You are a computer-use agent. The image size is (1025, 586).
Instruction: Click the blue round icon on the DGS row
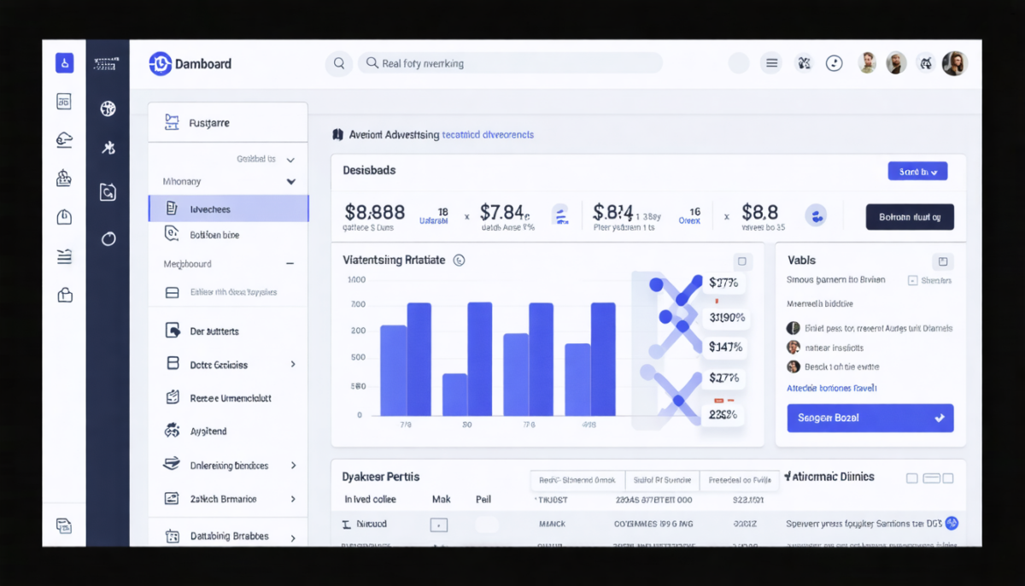click(952, 523)
